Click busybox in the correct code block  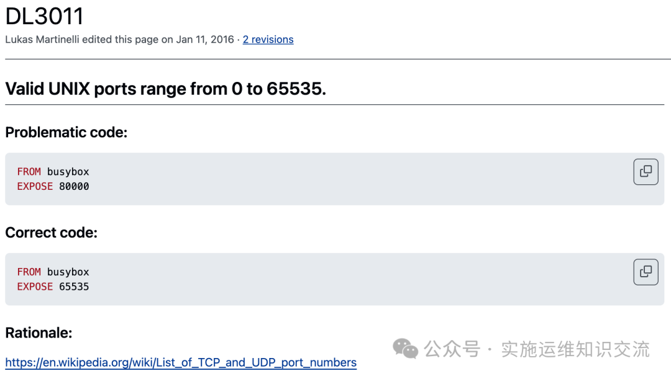click(68, 272)
